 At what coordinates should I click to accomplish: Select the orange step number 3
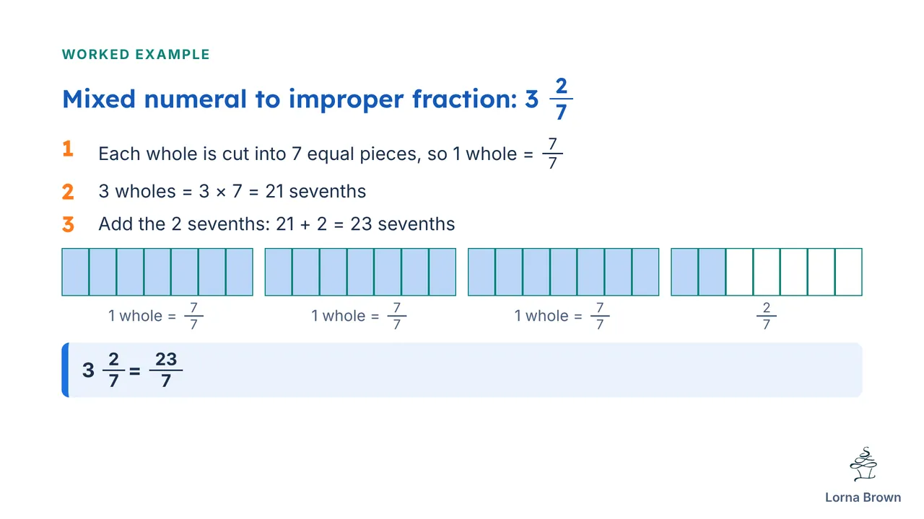[x=68, y=224]
